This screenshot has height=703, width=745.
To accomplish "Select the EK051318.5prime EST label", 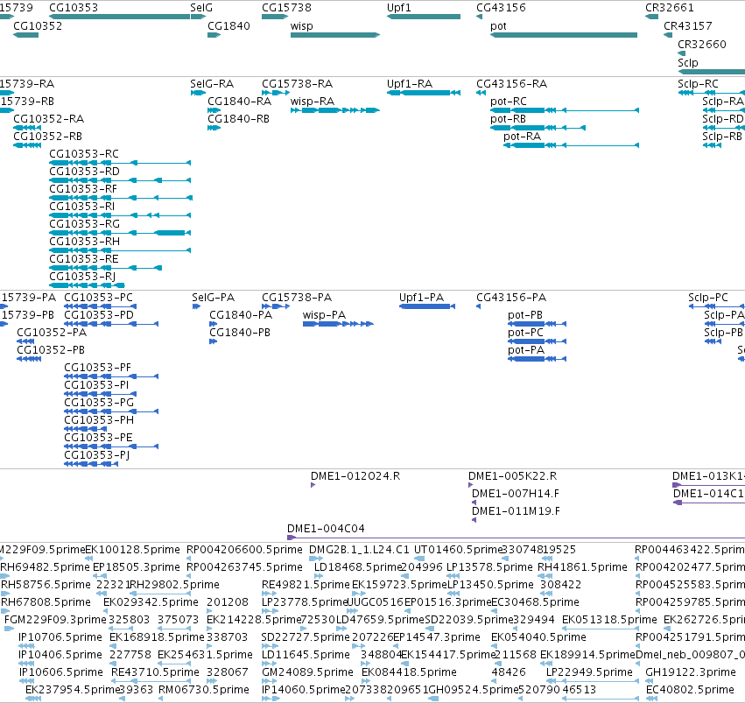I will (x=609, y=620).
